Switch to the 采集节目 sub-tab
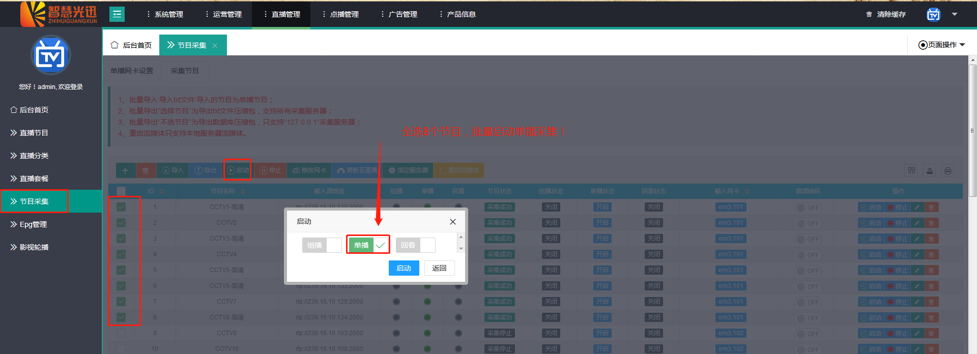 [185, 71]
